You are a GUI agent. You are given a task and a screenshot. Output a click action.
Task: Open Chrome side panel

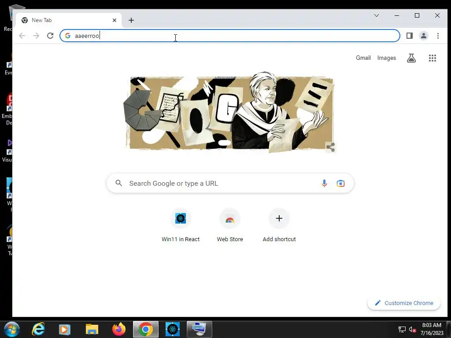[410, 36]
